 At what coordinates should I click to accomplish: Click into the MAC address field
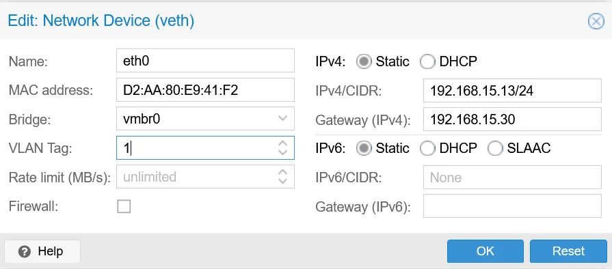[x=205, y=89]
